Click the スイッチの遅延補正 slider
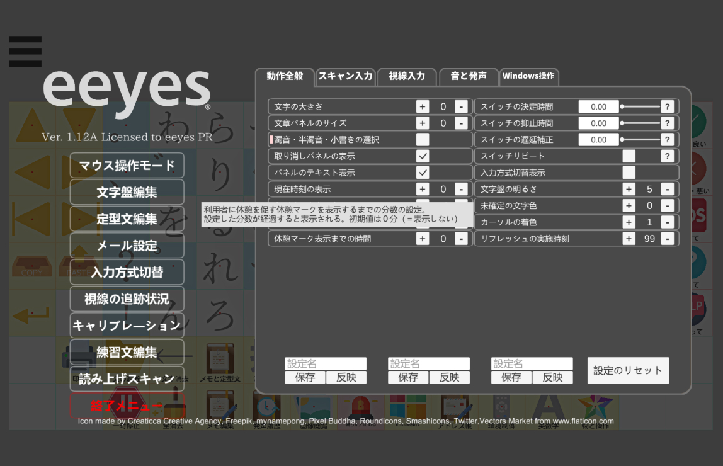723x466 pixels. [640, 140]
